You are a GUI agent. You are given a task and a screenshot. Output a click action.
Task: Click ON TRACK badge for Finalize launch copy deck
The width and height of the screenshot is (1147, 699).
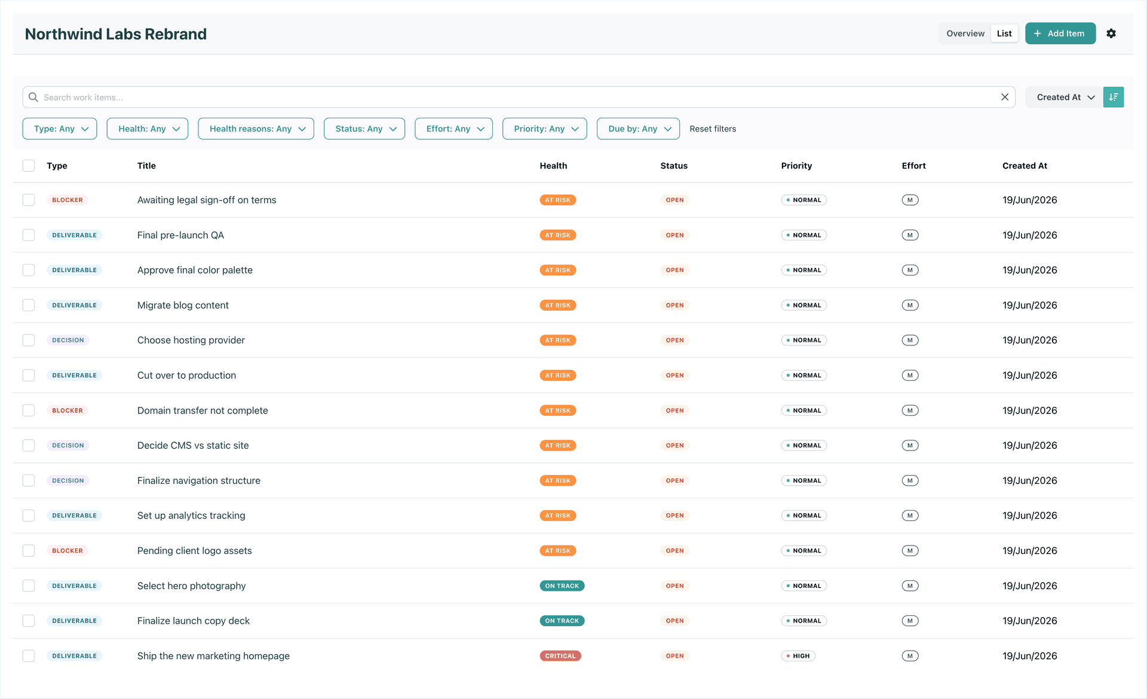[562, 621]
